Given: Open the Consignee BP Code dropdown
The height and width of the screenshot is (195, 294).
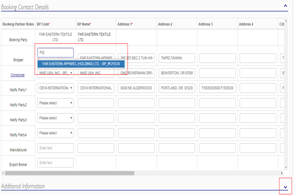Looking at the screenshot, I should pos(56,73).
